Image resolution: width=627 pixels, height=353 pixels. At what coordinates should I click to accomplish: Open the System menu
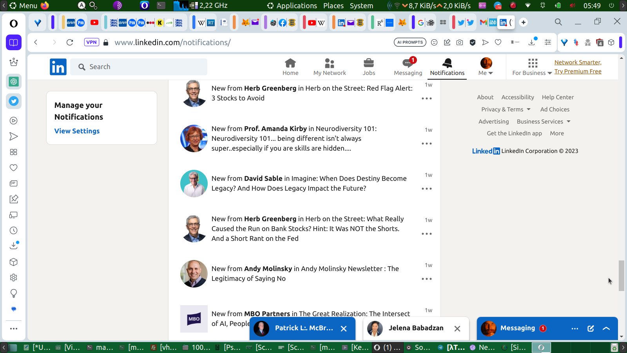361,5
